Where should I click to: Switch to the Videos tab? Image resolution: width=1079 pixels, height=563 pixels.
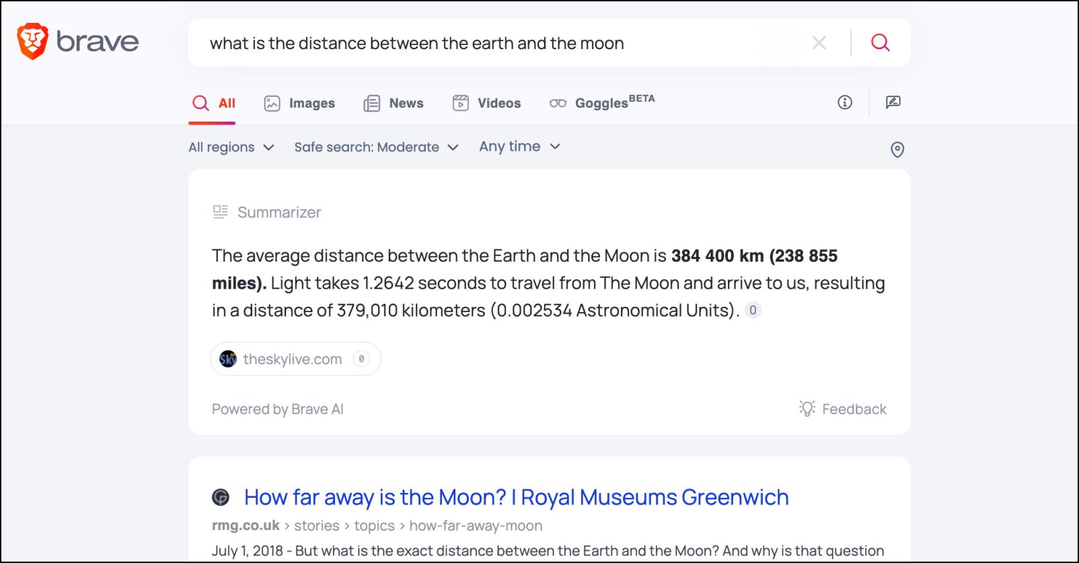click(487, 103)
